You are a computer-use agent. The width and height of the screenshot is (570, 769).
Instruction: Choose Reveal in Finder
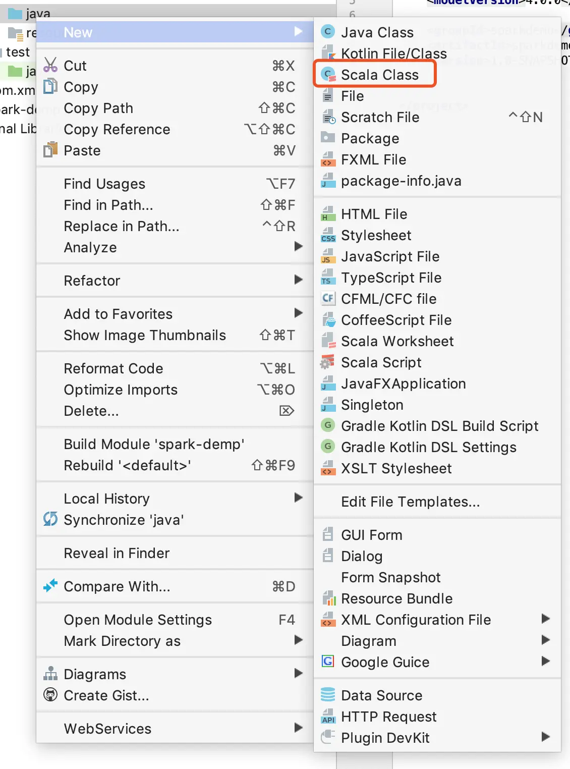[x=117, y=554]
